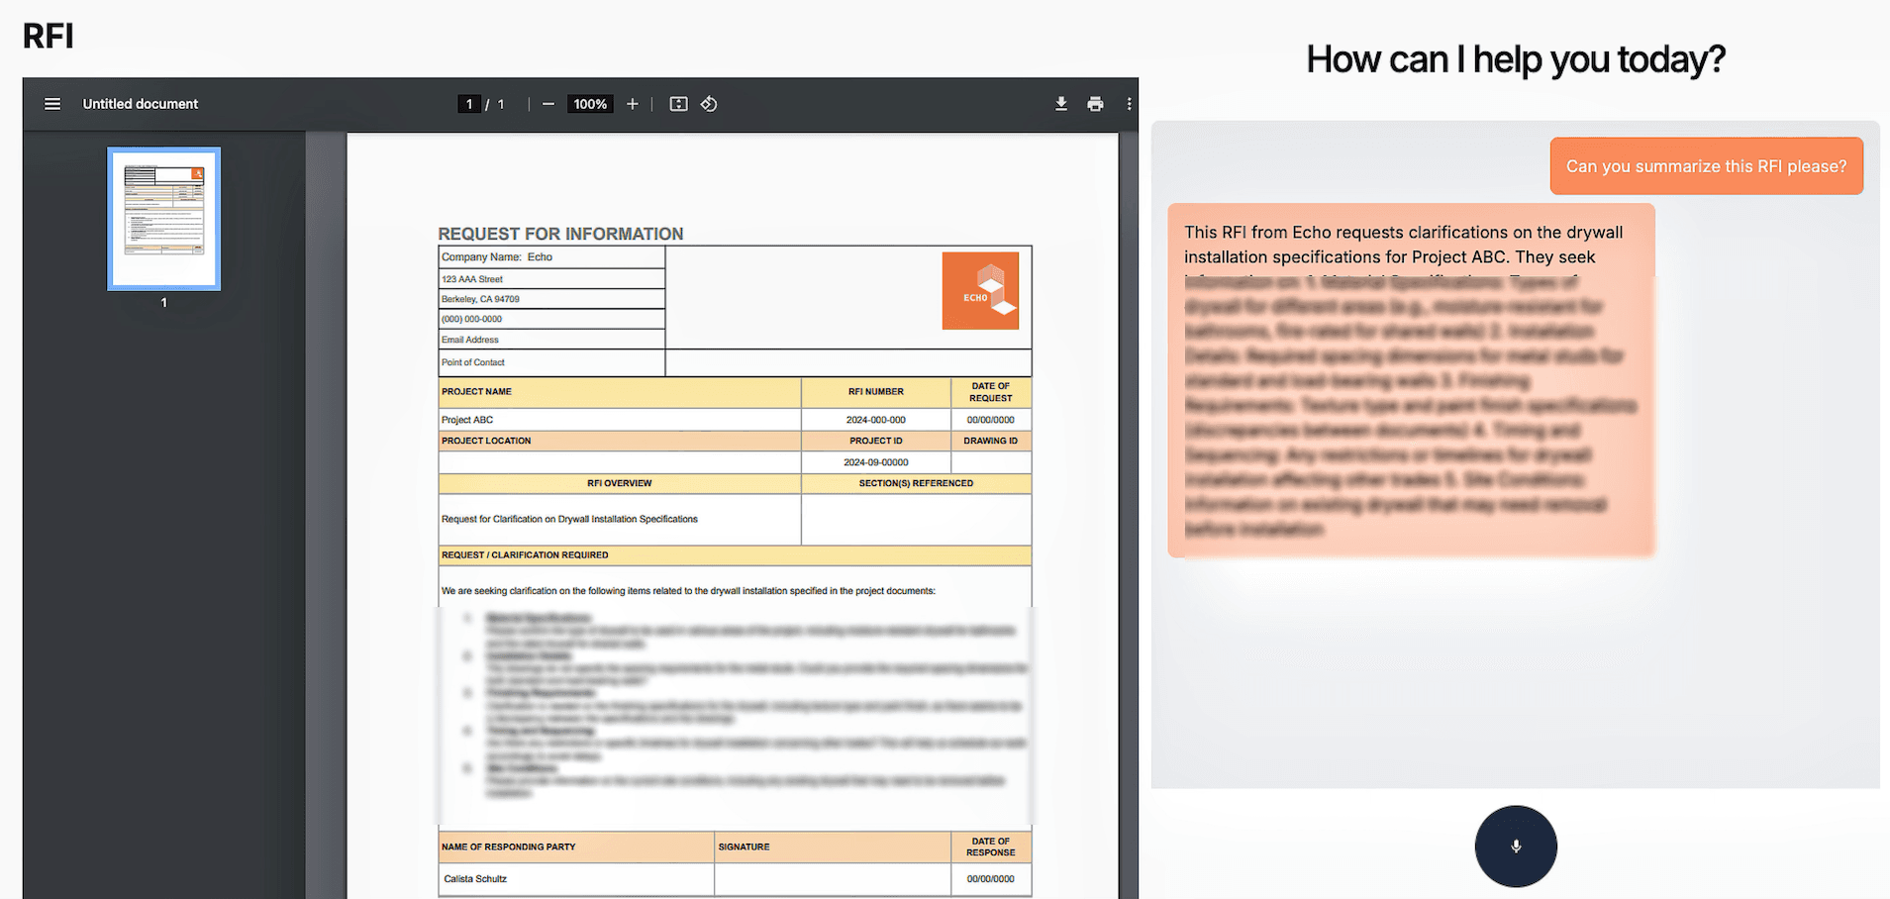Screen dimensions: 1890x899
Task: Click the 'RFI NUMBER' header cell
Action: coord(876,392)
